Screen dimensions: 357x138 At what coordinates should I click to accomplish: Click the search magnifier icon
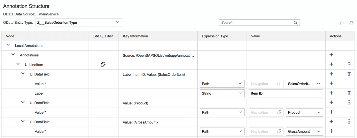[x=296, y=23]
